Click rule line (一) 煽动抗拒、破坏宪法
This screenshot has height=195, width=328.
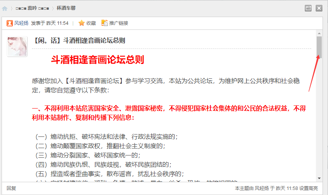(x=107, y=137)
